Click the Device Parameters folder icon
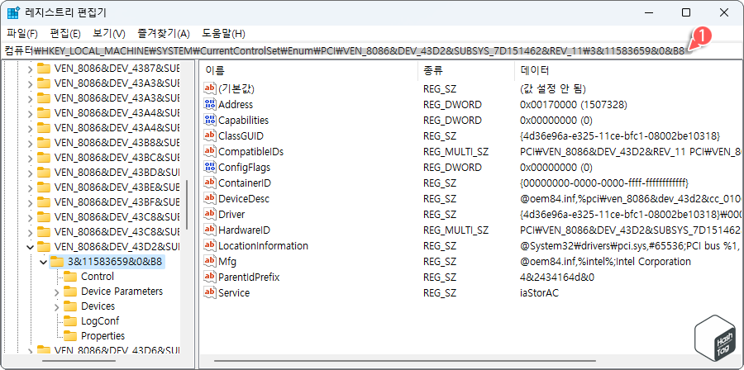Viewport: 744px width, 370px height. click(70, 291)
